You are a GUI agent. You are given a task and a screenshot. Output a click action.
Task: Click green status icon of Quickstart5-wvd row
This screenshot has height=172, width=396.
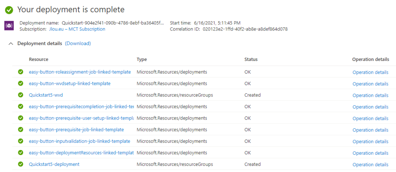point(21,95)
